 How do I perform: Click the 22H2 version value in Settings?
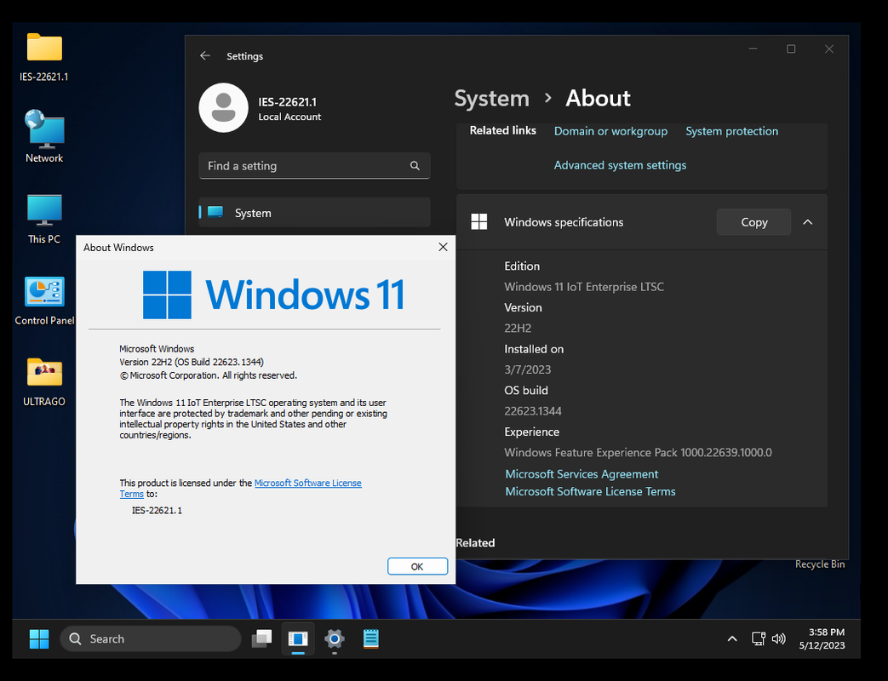[x=518, y=328]
